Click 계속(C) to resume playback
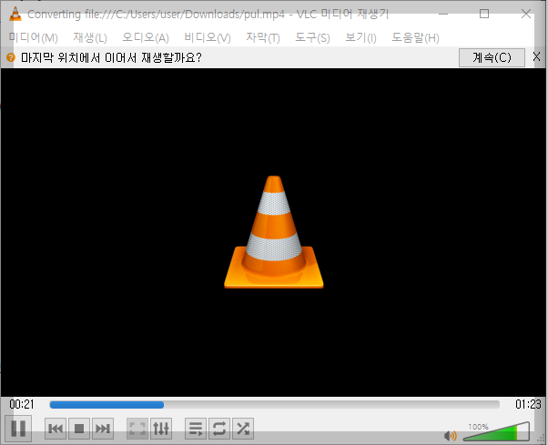 pos(492,57)
